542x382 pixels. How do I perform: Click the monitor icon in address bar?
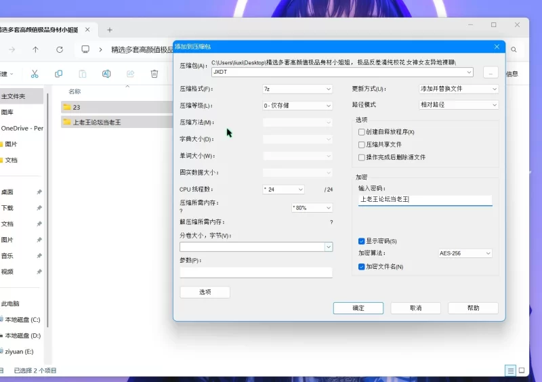(85, 49)
